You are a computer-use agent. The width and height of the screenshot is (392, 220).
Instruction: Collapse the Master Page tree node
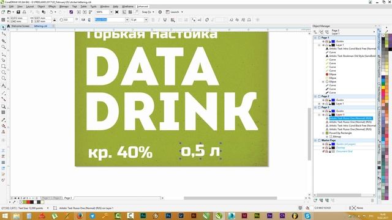pos(315,141)
